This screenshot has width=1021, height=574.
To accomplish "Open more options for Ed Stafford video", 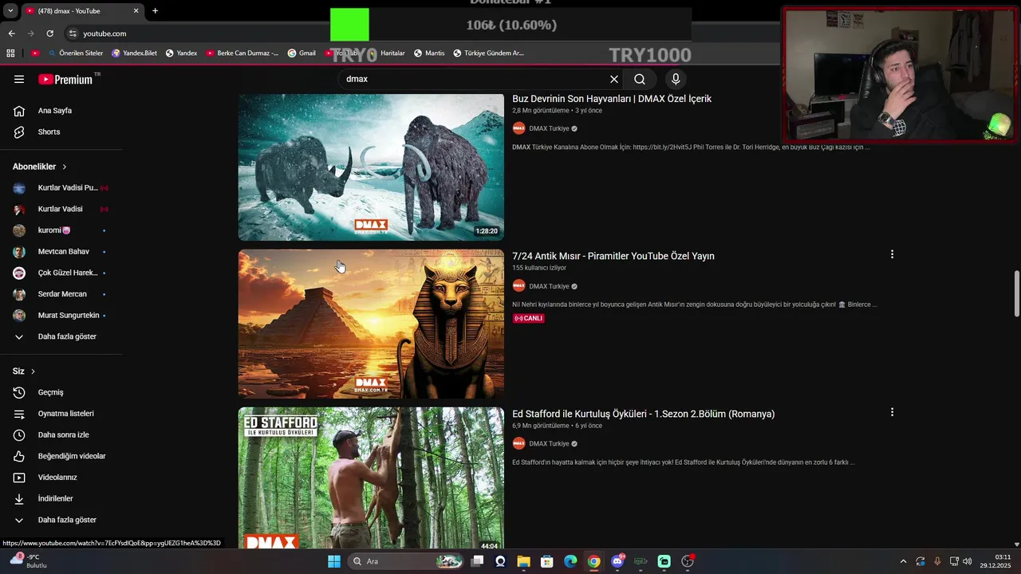I will 892,412.
